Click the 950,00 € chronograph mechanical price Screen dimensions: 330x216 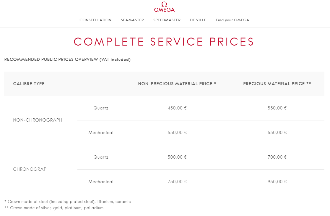(277, 182)
